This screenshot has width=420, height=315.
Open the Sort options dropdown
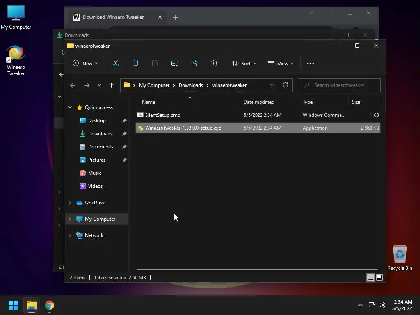[244, 63]
